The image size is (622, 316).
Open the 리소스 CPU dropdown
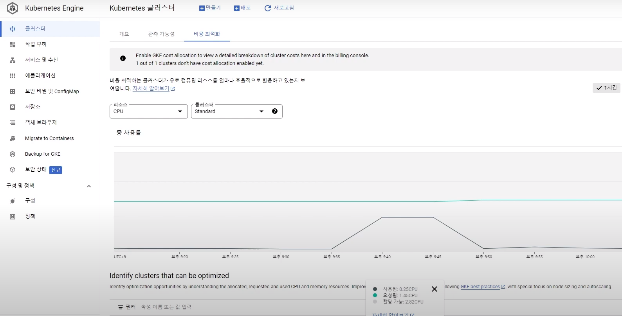click(149, 111)
